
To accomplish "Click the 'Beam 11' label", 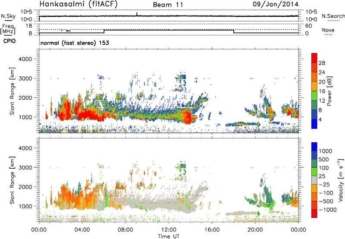I will (168, 5).
